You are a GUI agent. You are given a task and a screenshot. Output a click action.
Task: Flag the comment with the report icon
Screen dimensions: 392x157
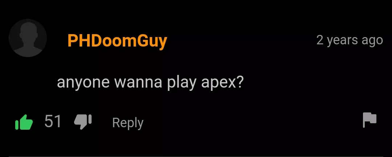[369, 120]
